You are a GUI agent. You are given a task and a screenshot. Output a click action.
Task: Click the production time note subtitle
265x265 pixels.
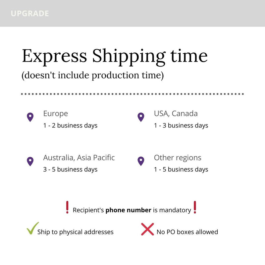tap(93, 76)
